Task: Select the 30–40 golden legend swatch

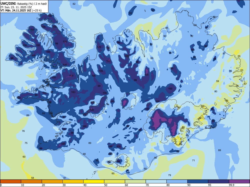Action: [x=73, y=182]
